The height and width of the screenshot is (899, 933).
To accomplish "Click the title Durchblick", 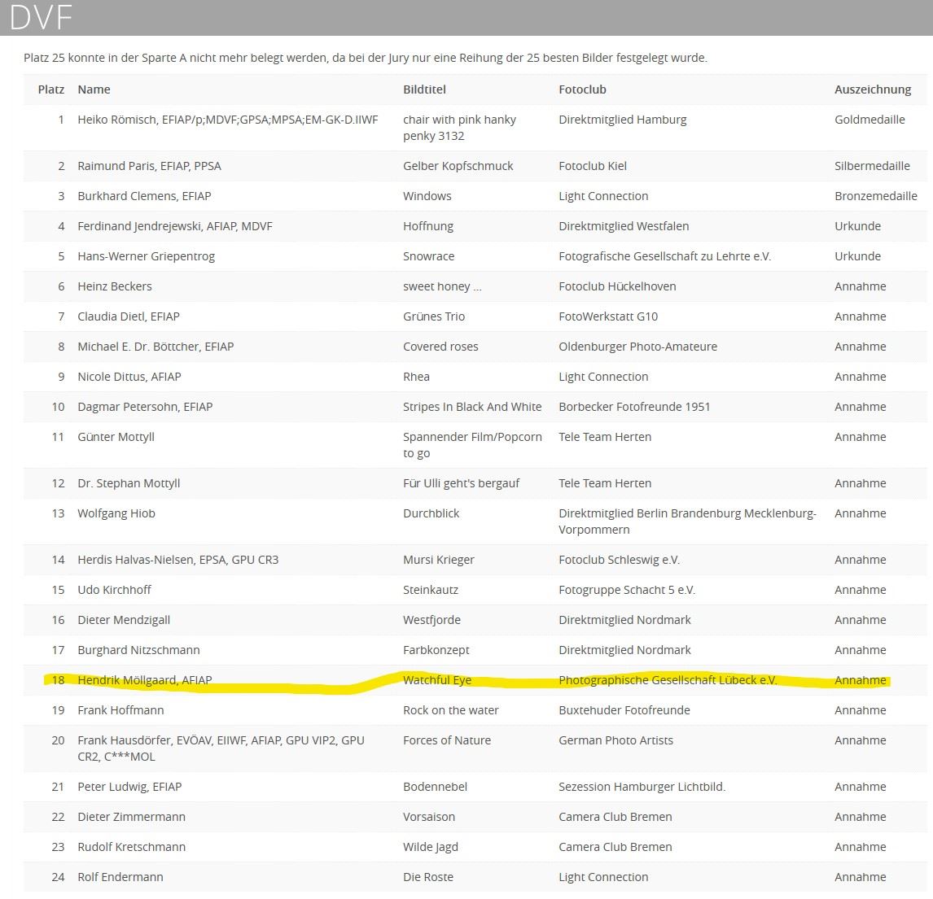I will coord(431,513).
